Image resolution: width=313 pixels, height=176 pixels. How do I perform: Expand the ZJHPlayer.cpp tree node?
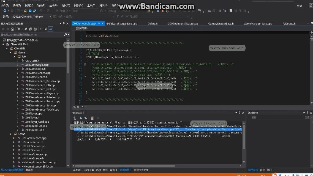(x=18, y=114)
